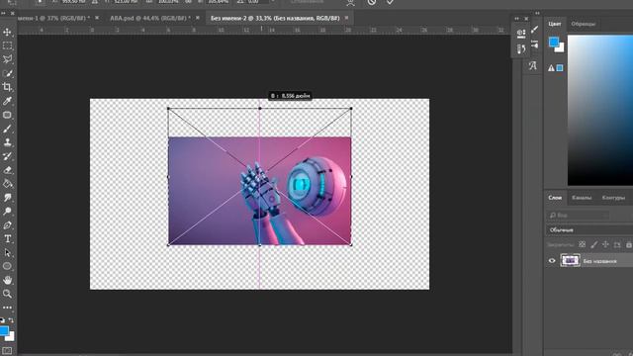Switch to the имени-1 @ 37% tab
Screen dimensions: 633x356
coord(53,18)
